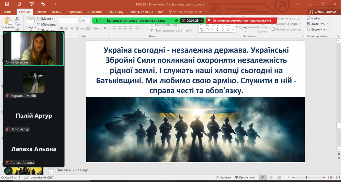341x182 pixels.
Task: Expand the Выделить selection dropdown
Action: click(317, 29)
